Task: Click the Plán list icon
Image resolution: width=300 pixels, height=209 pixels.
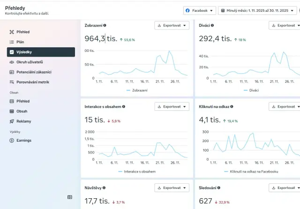Action: coord(12,42)
